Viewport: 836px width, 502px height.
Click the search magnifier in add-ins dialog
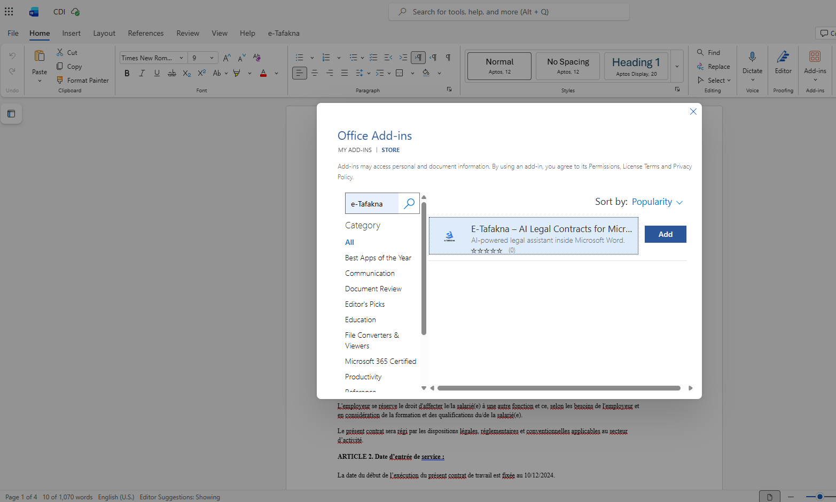click(409, 203)
